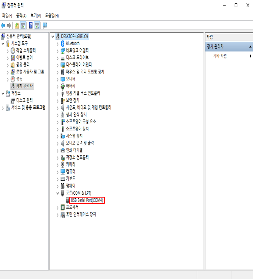Click the 디스플레이 어댑터 icon
The width and height of the screenshot is (253, 279).
click(63, 65)
